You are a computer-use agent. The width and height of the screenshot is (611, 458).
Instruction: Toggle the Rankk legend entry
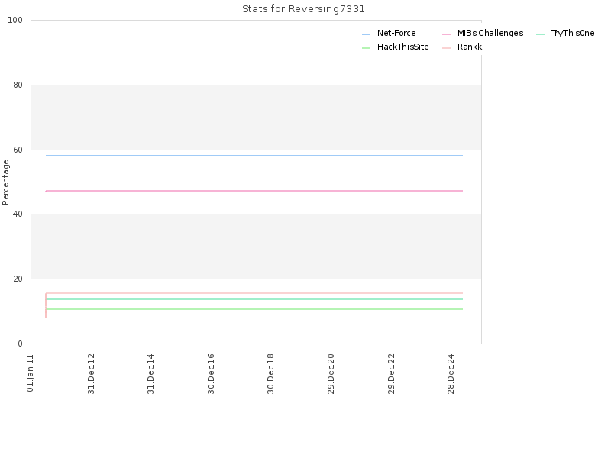(x=462, y=47)
